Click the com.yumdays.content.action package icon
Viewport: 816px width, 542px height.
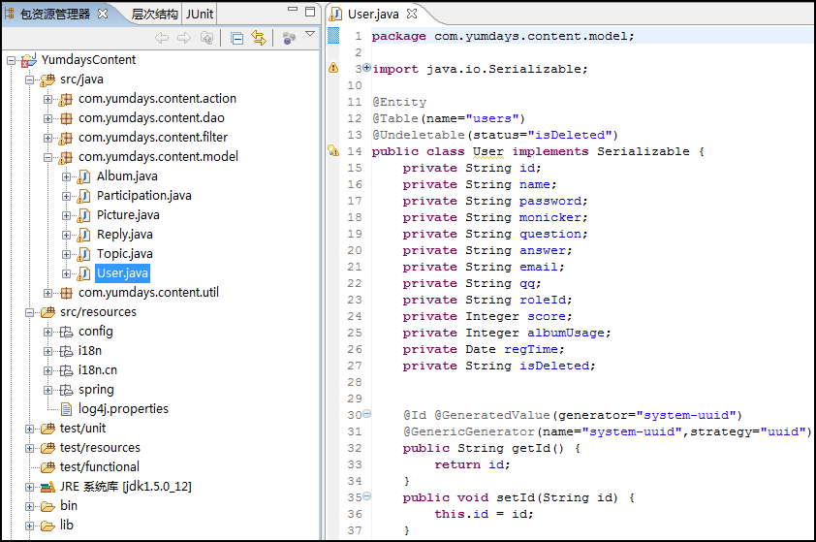66,99
